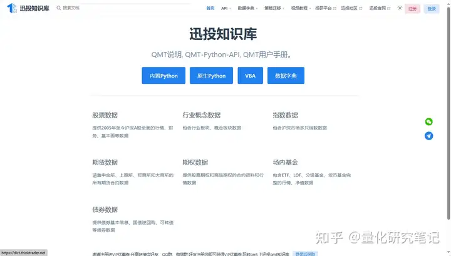This screenshot has width=451, height=256.
Task: Go to the 首页 nav item
Action: coord(210,8)
